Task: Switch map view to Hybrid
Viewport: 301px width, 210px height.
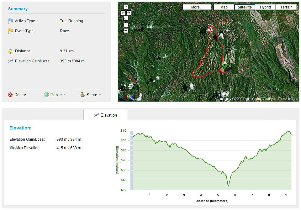Action: click(265, 7)
